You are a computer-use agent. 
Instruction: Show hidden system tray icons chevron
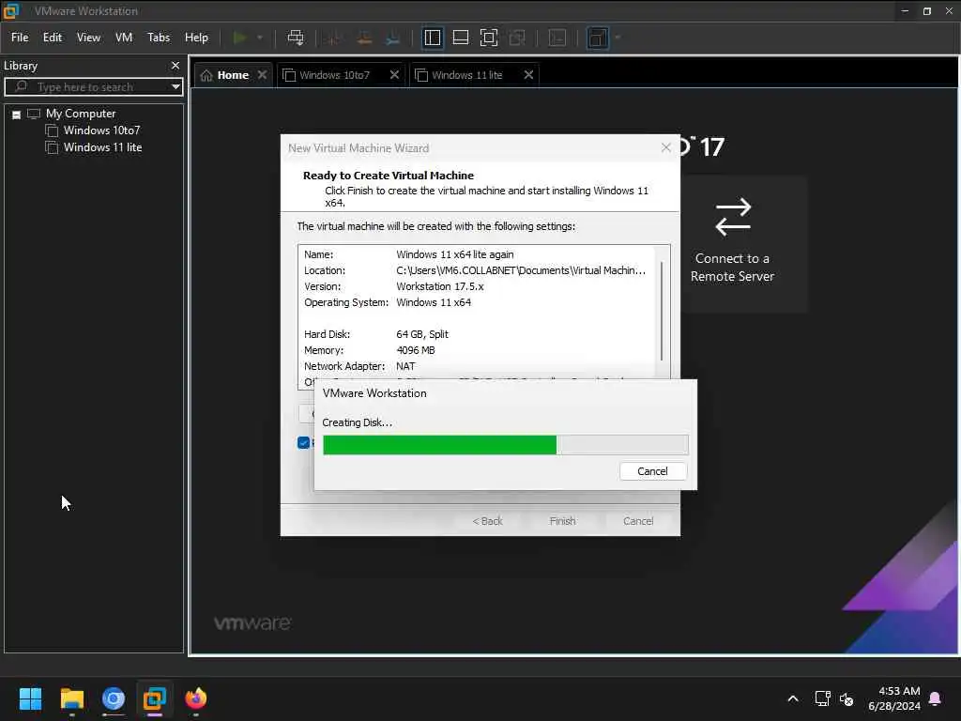click(x=792, y=698)
